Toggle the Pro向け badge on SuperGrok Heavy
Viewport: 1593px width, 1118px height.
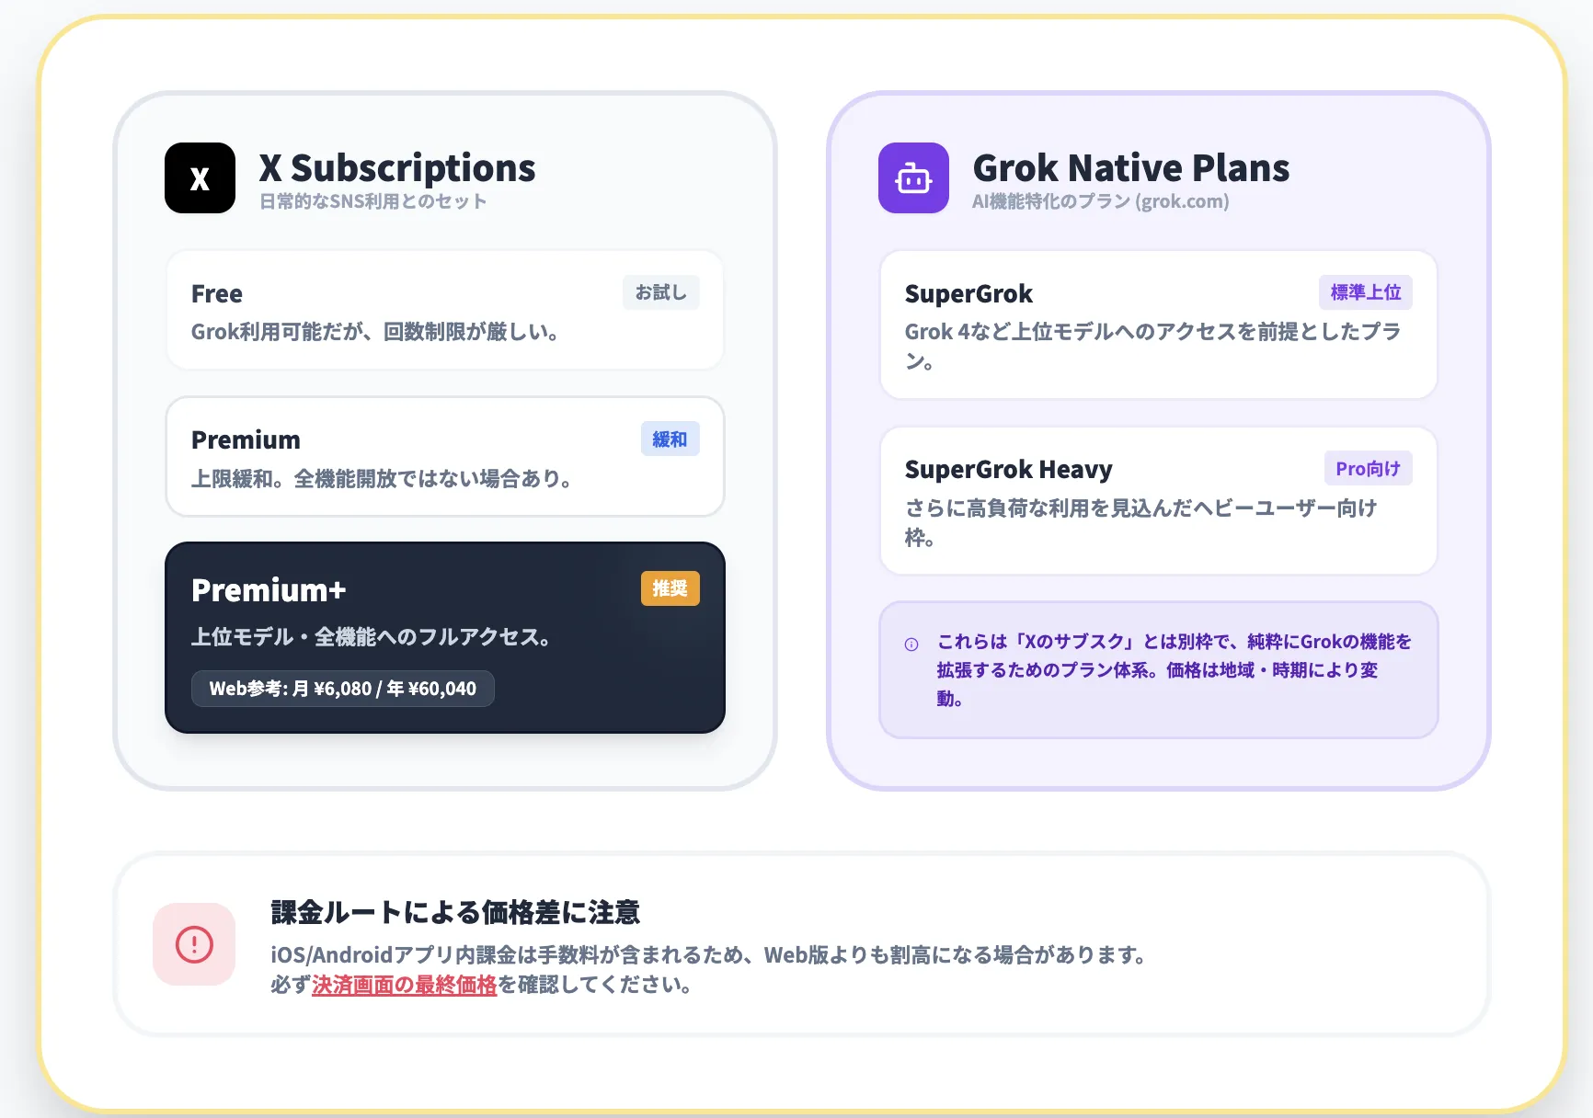(1368, 468)
